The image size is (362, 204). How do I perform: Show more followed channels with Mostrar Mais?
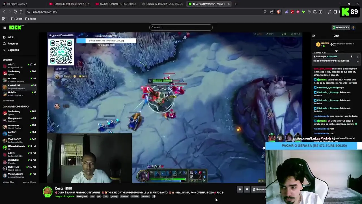click(x=8, y=101)
